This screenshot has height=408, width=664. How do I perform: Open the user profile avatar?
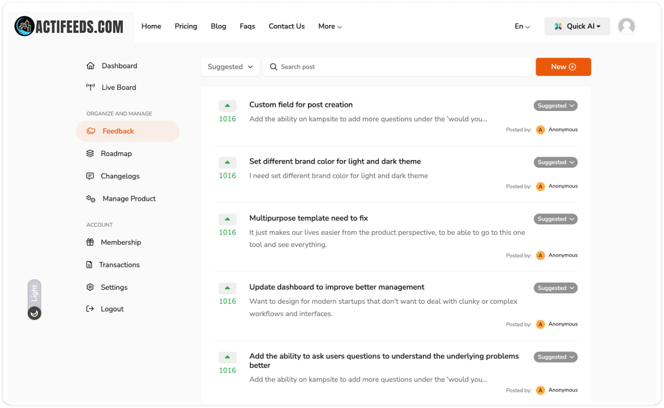(626, 26)
